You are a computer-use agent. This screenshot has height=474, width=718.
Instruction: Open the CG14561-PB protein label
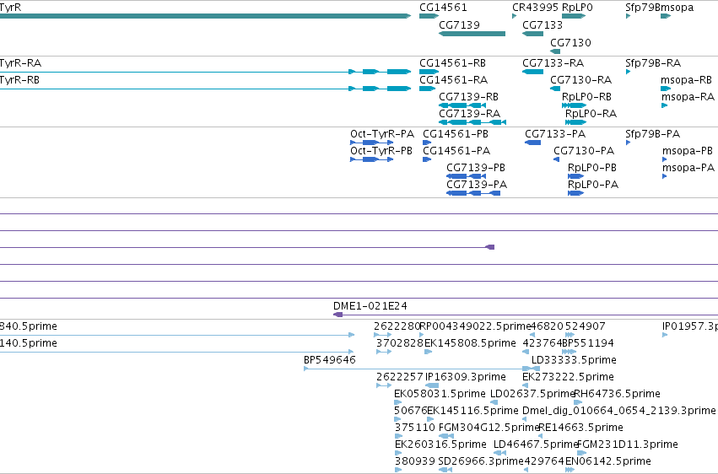455,134
